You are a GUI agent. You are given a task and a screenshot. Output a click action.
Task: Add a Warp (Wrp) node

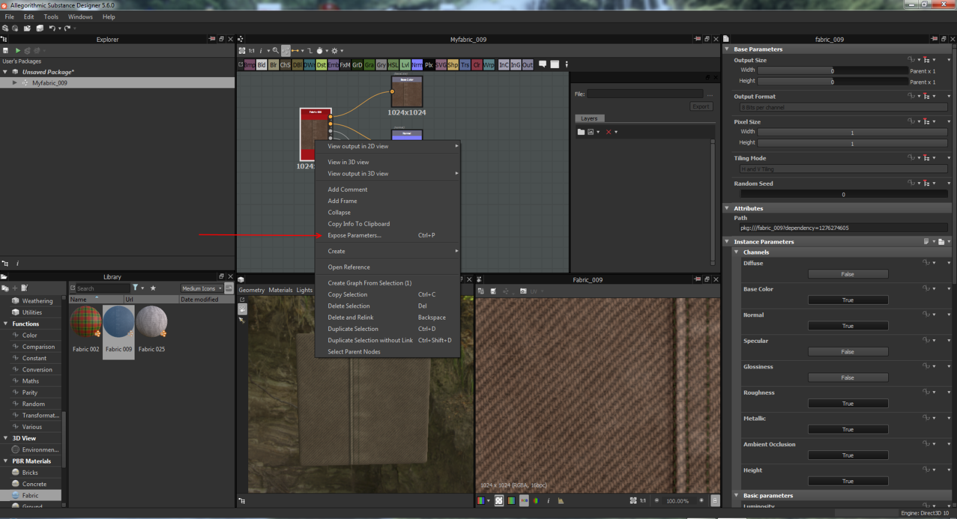489,65
